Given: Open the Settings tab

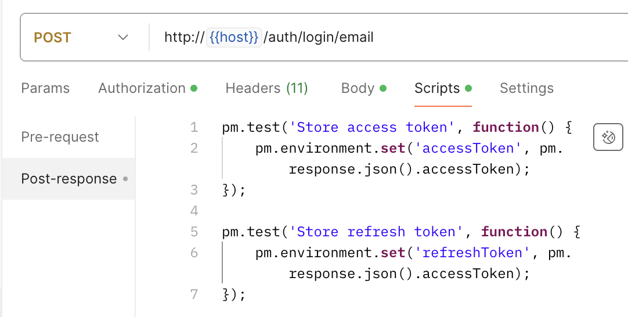Looking at the screenshot, I should click(526, 88).
